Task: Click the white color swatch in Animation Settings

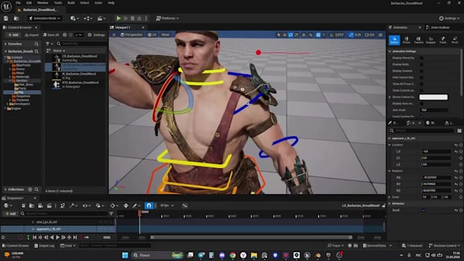Action: [x=433, y=97]
